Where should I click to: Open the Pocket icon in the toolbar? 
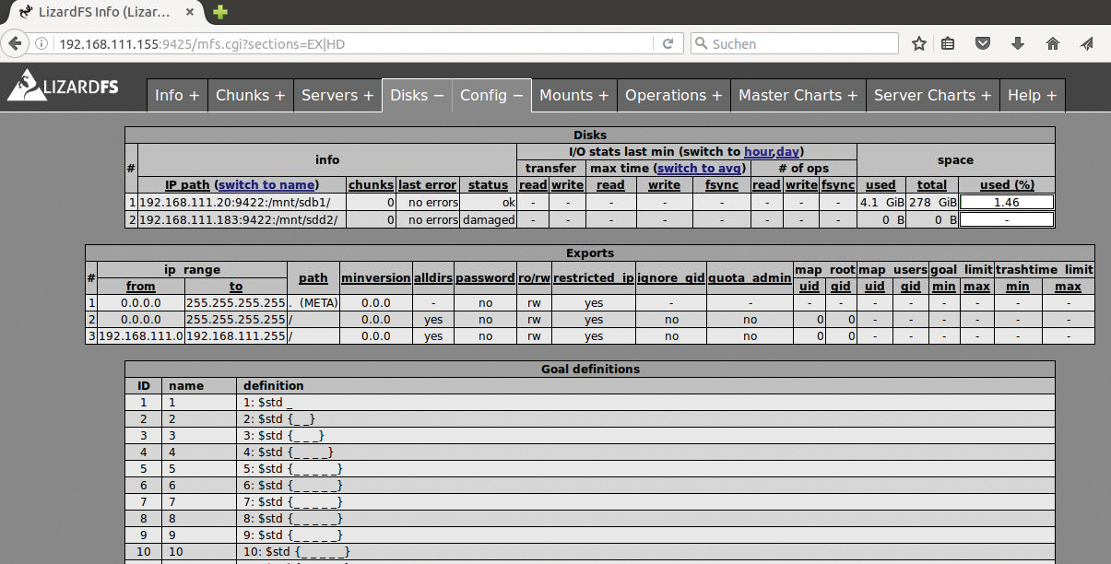click(x=984, y=43)
